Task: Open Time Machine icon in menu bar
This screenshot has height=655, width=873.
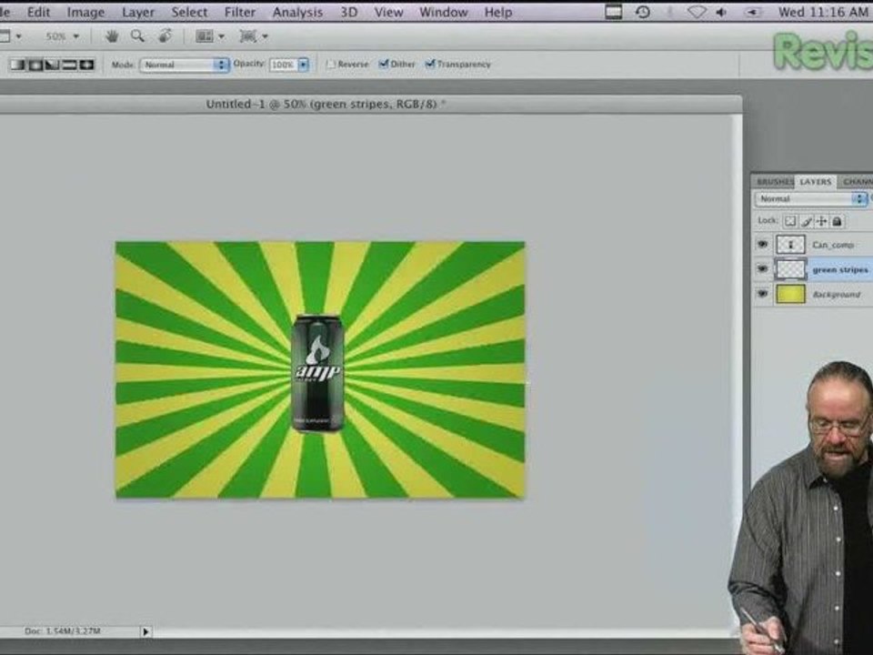Action: pos(643,12)
